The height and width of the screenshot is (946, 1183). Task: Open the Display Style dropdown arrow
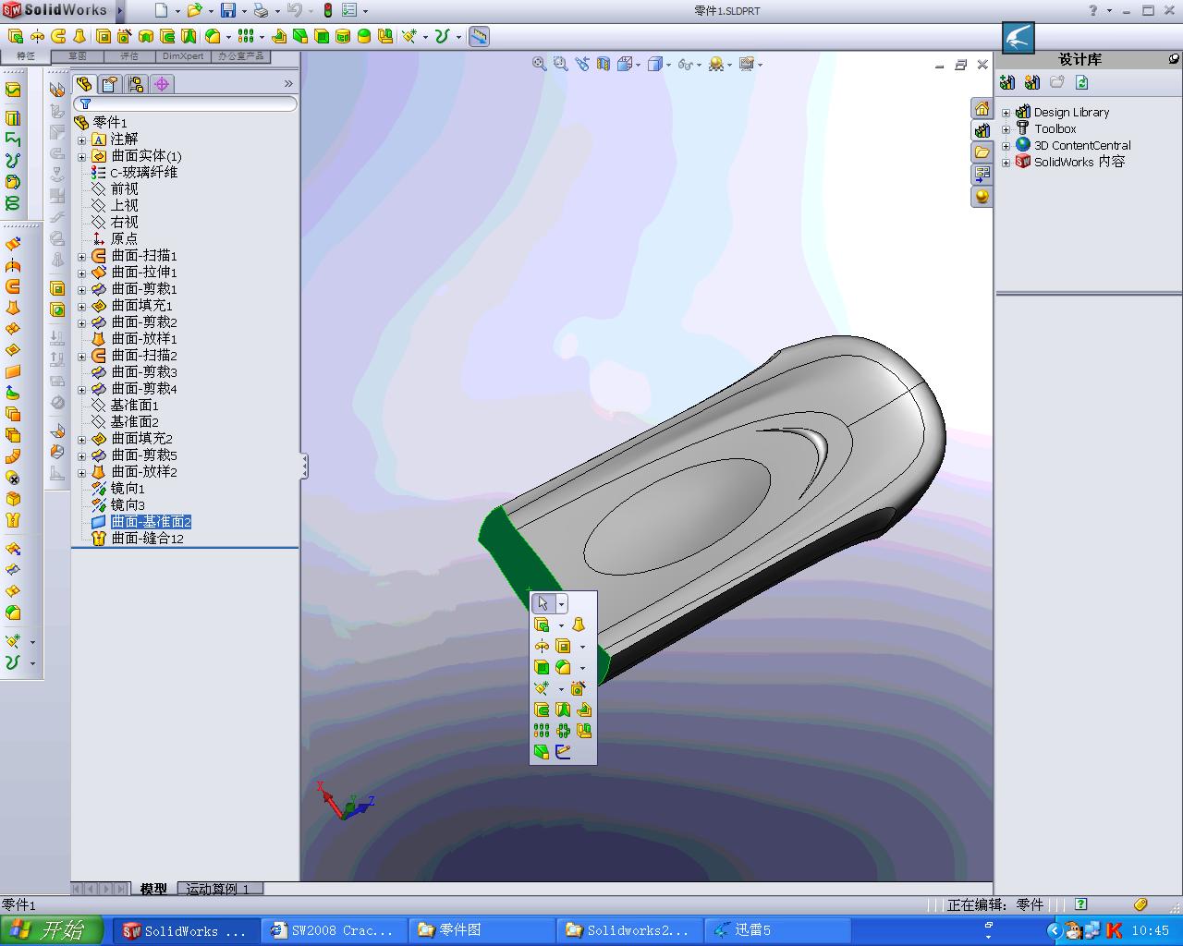[x=668, y=65]
